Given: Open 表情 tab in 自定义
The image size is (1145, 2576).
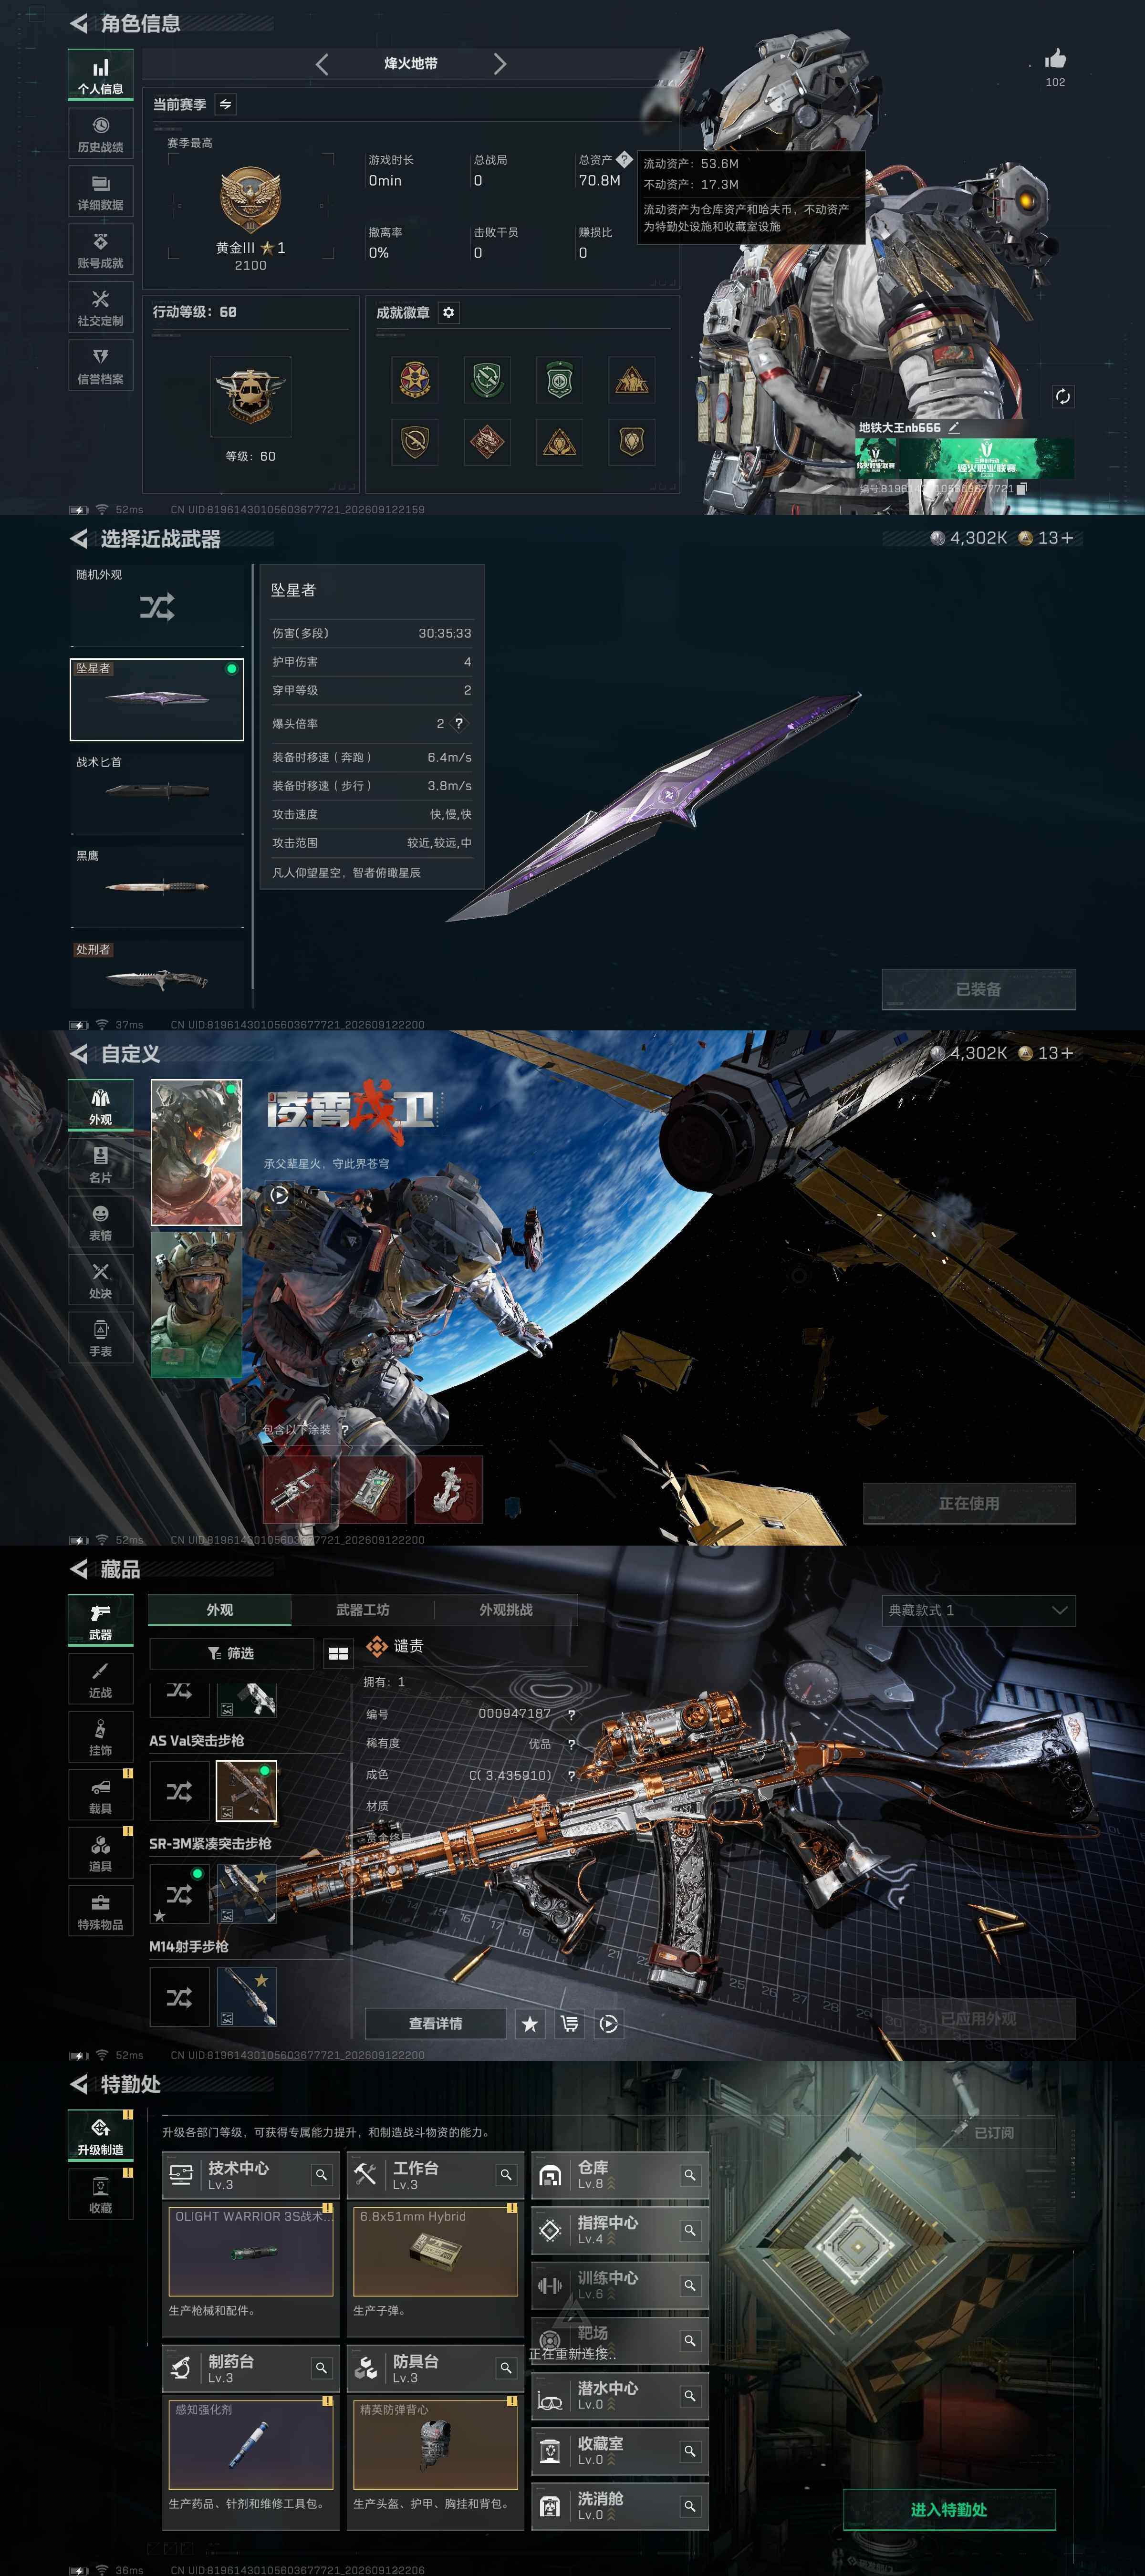Looking at the screenshot, I should (100, 1223).
